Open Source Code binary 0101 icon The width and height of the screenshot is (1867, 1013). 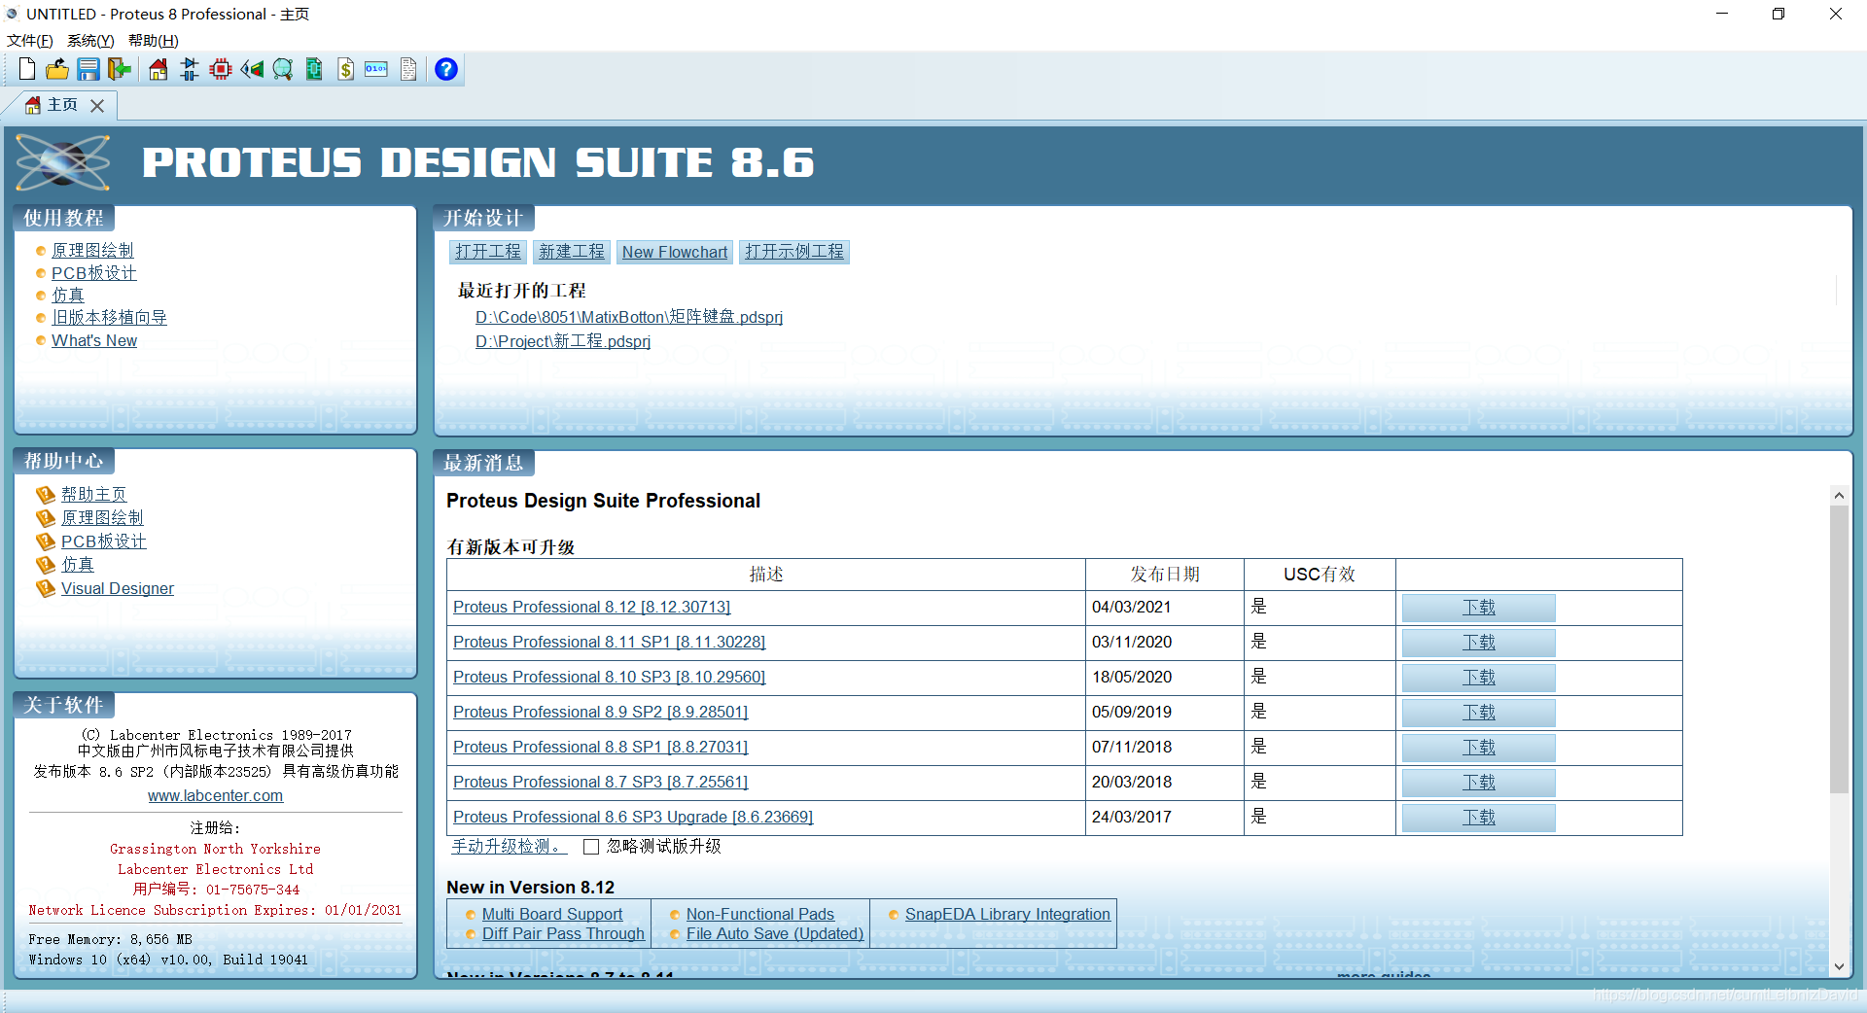(376, 69)
